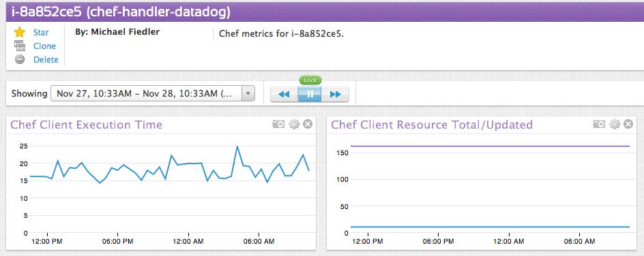The height and width of the screenshot is (256, 644).
Task: Take snapshot of Chef Client Execution Time graph
Action: pos(278,124)
